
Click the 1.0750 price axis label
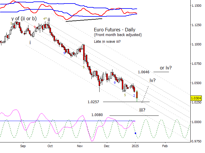197,64
